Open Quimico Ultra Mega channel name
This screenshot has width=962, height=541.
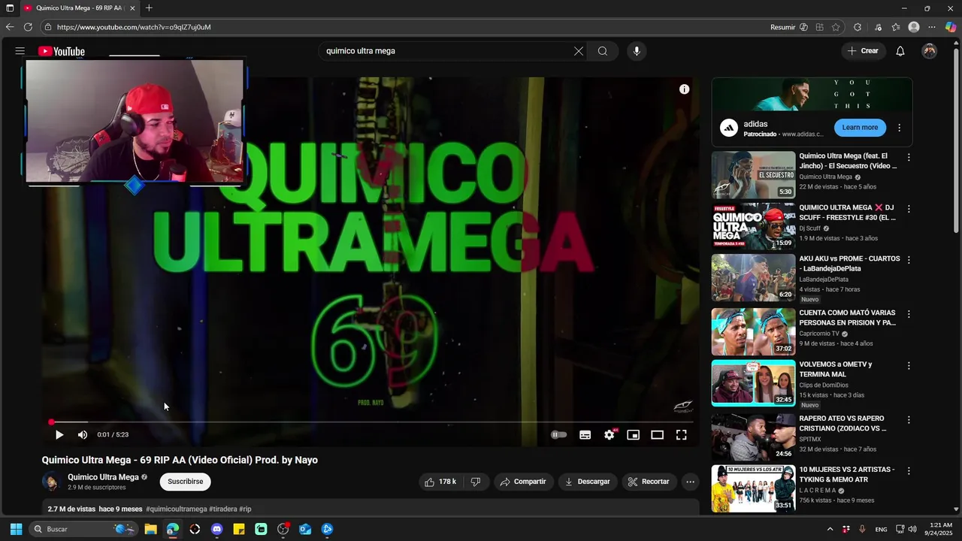[103, 477]
